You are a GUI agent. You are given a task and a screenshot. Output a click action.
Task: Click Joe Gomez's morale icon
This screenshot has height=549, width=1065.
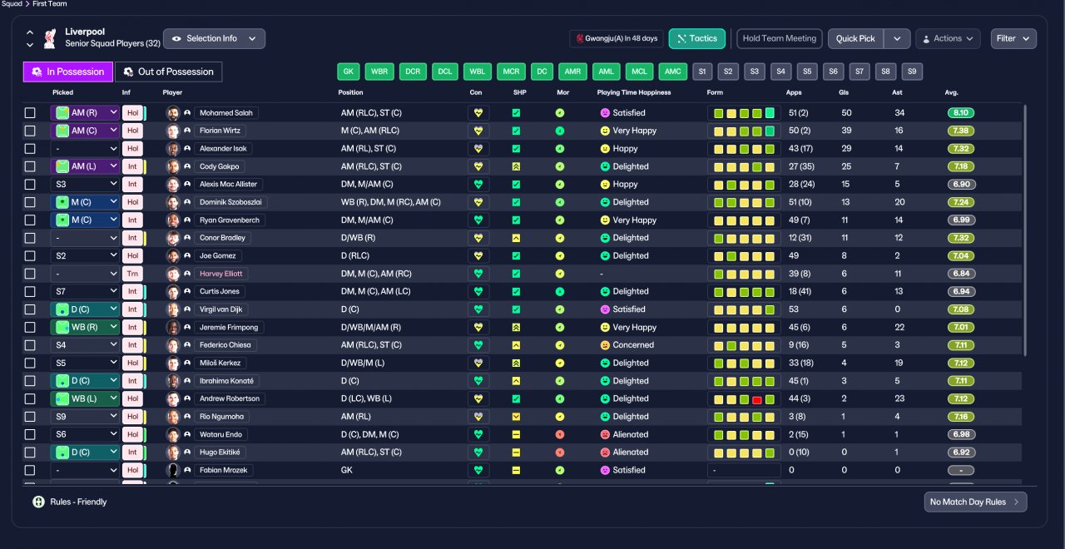click(560, 256)
